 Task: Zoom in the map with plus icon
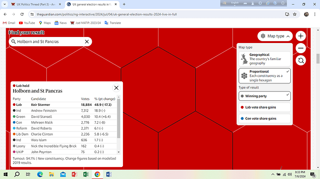(x=301, y=36)
